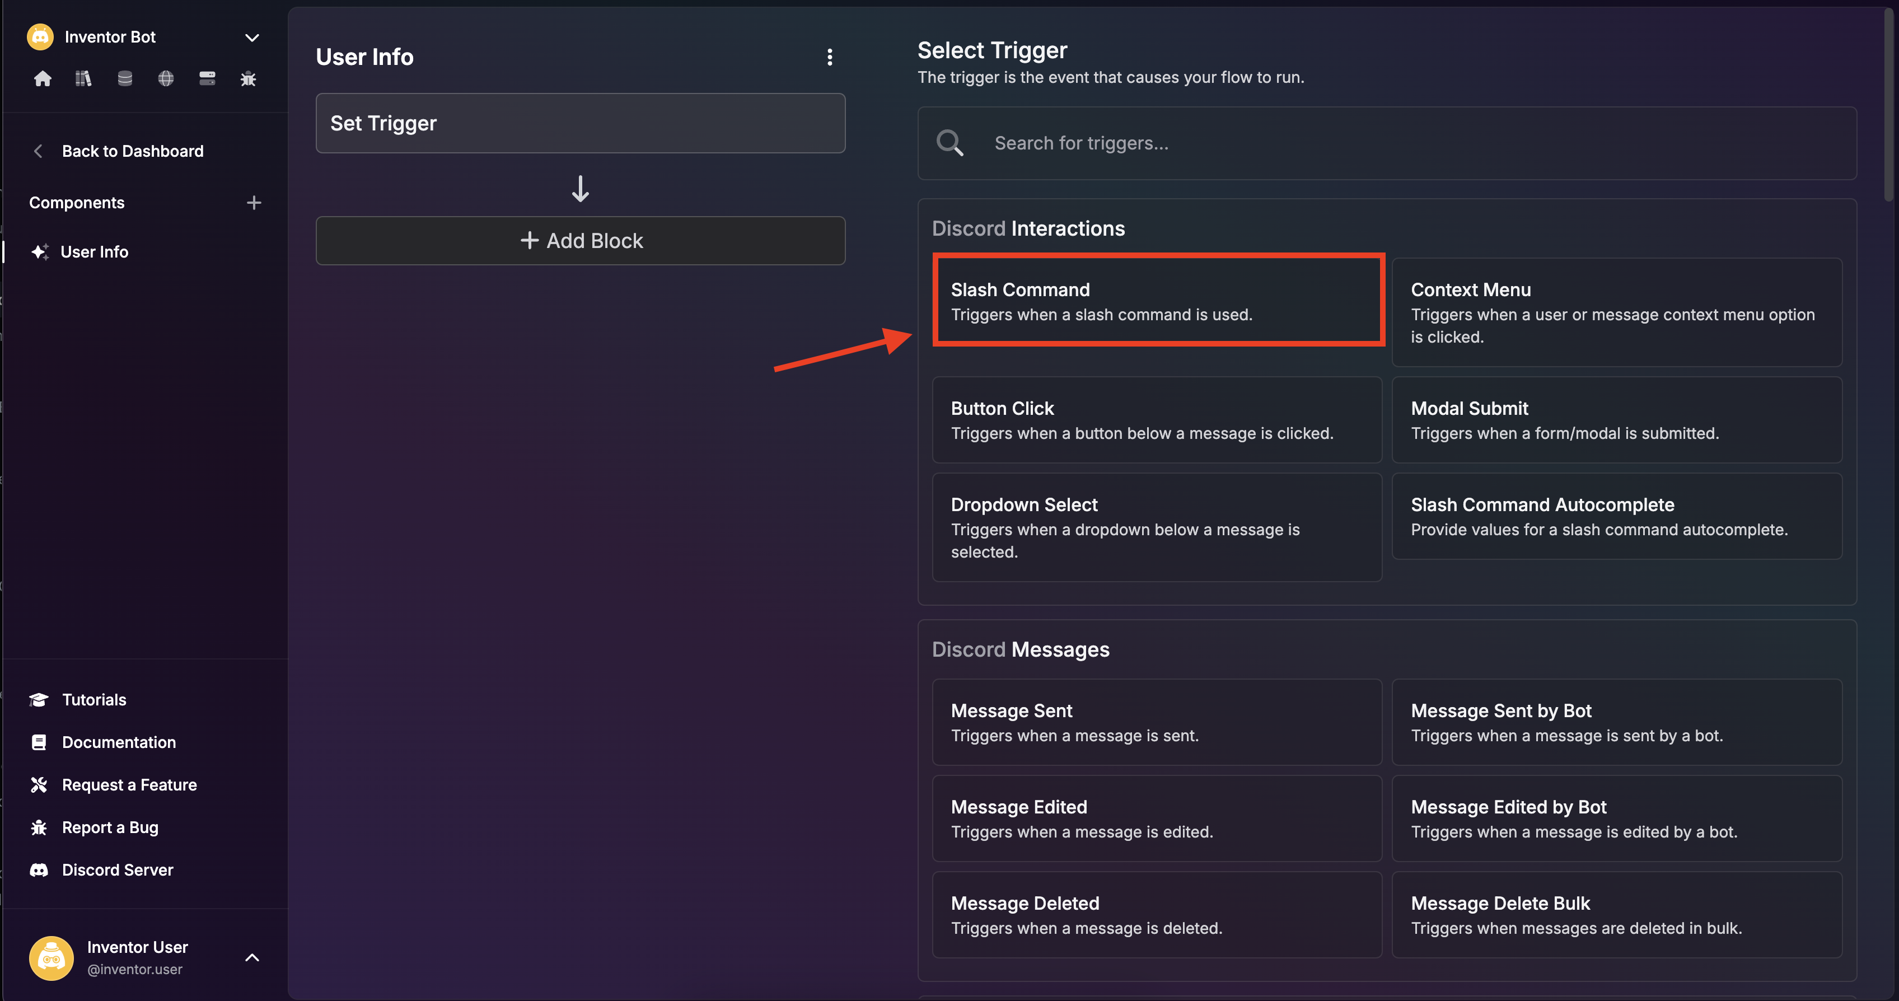
Task: Open the database icon in sidebar
Action: [x=125, y=78]
